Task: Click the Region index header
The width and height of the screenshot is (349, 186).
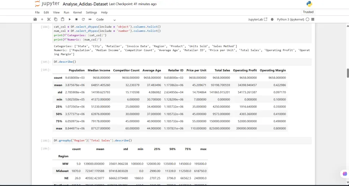Action: click(x=64, y=156)
